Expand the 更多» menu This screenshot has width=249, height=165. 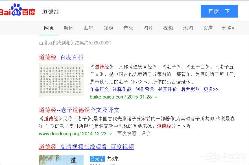click(x=228, y=28)
